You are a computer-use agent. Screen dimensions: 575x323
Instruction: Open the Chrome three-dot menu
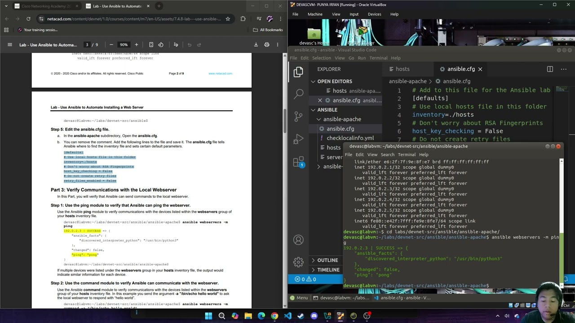[x=280, y=19]
